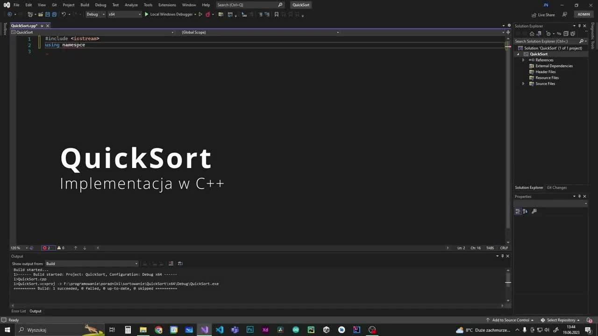Screen dimensions: 598x336
Task: Open the Debug configuration dropdown
Action: pos(95,14)
